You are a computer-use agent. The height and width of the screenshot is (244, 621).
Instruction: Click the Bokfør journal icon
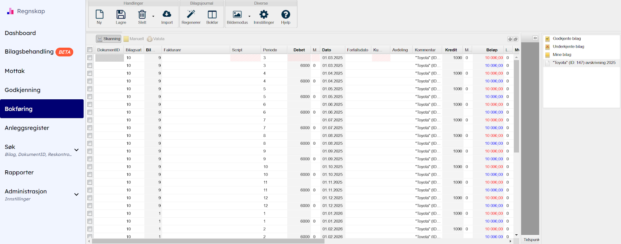tap(212, 17)
